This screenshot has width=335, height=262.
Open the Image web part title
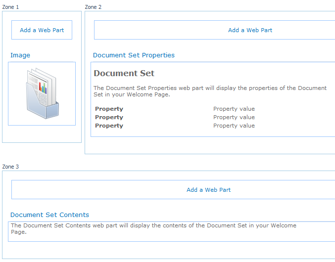point(20,55)
